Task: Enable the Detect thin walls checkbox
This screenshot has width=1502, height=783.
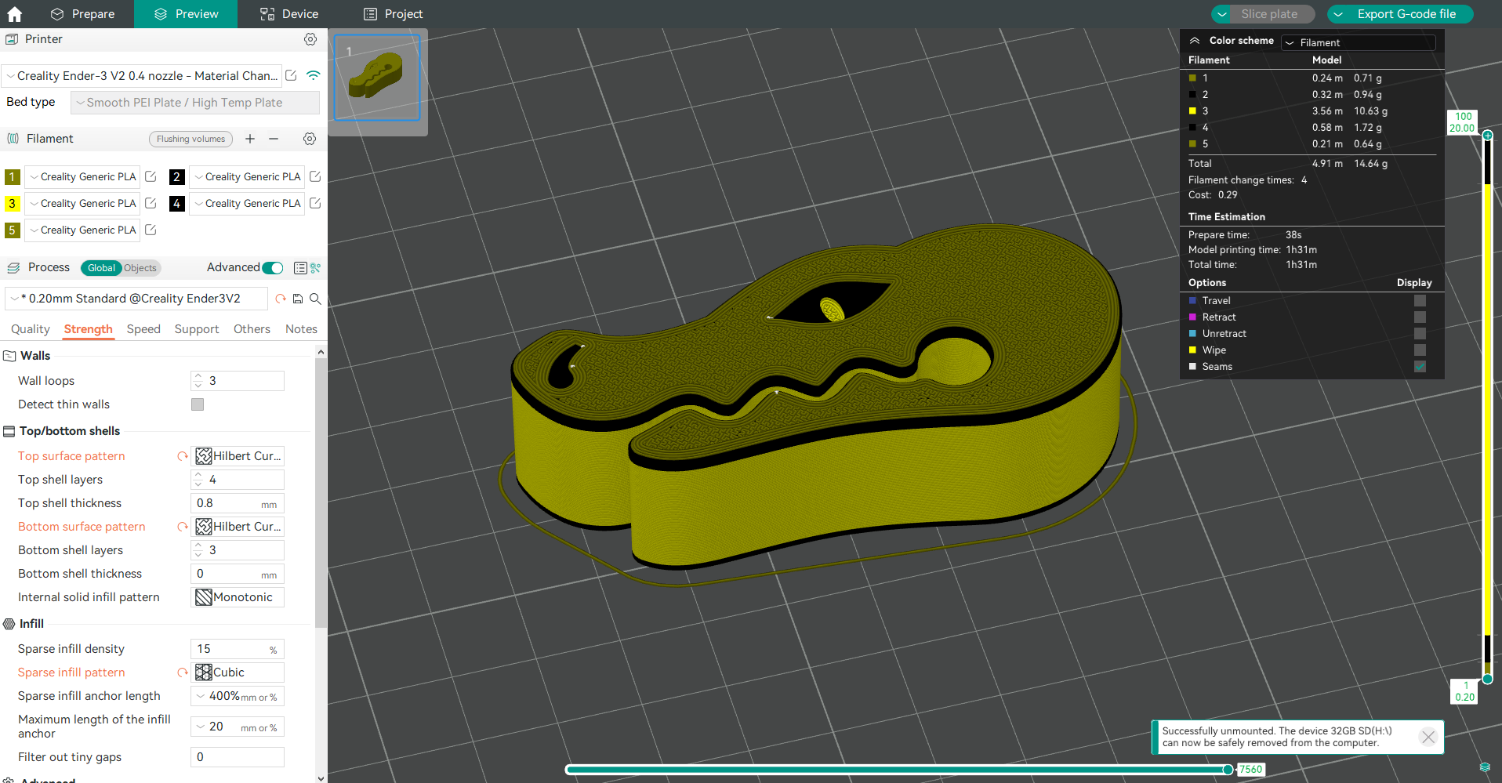Action: click(198, 404)
